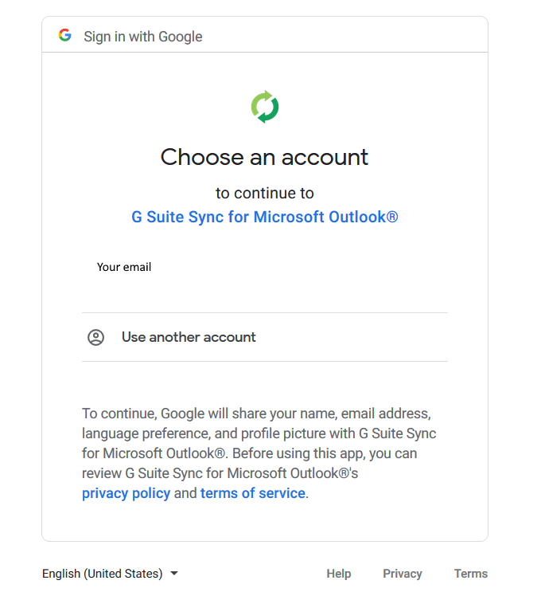The height and width of the screenshot is (592, 541).
Task: Click the "to continue to" subtitle text
Action: click(x=265, y=193)
